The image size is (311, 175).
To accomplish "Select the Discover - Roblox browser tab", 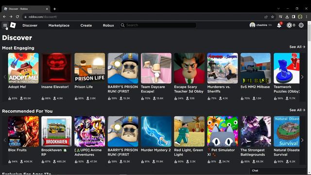I will click(25, 9).
